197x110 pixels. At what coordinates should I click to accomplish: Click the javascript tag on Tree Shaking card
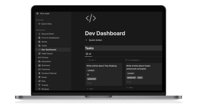click(x=92, y=79)
